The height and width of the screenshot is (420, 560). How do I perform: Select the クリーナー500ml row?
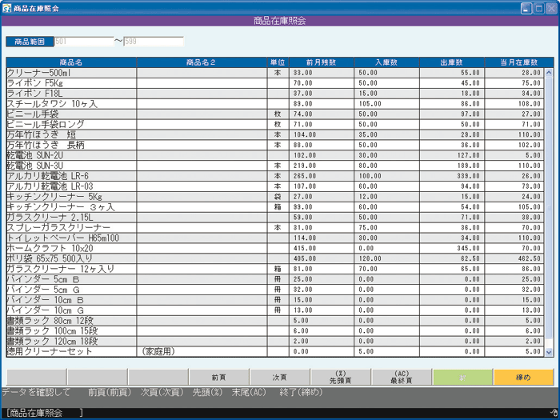(x=71, y=72)
